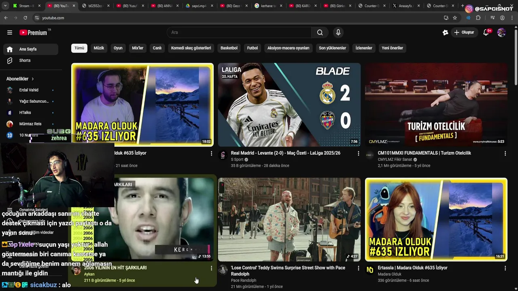Open the Chrome three-dot menu
This screenshot has height=291, width=518.
tap(512, 18)
